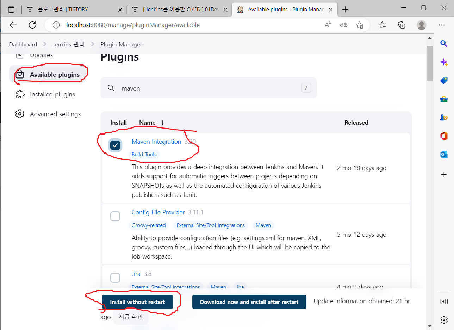Toggle the sidebar panel layout icon

coord(444,301)
